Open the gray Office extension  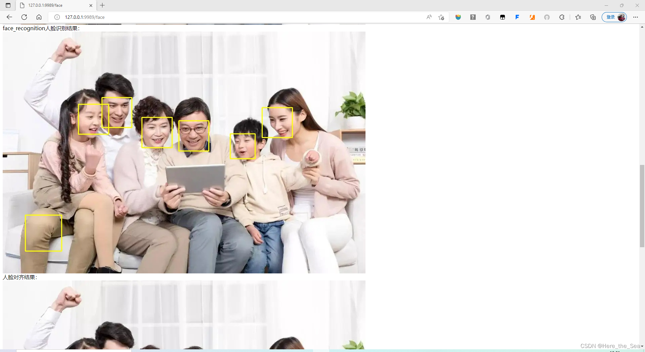pos(488,17)
